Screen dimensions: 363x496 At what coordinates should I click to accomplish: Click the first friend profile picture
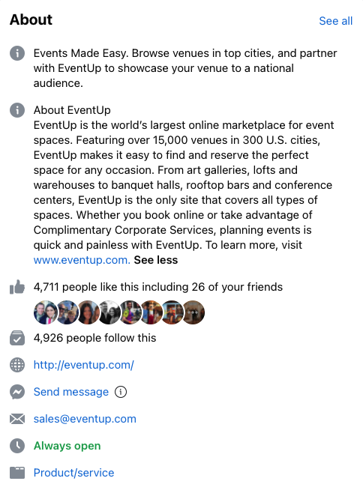(46, 312)
